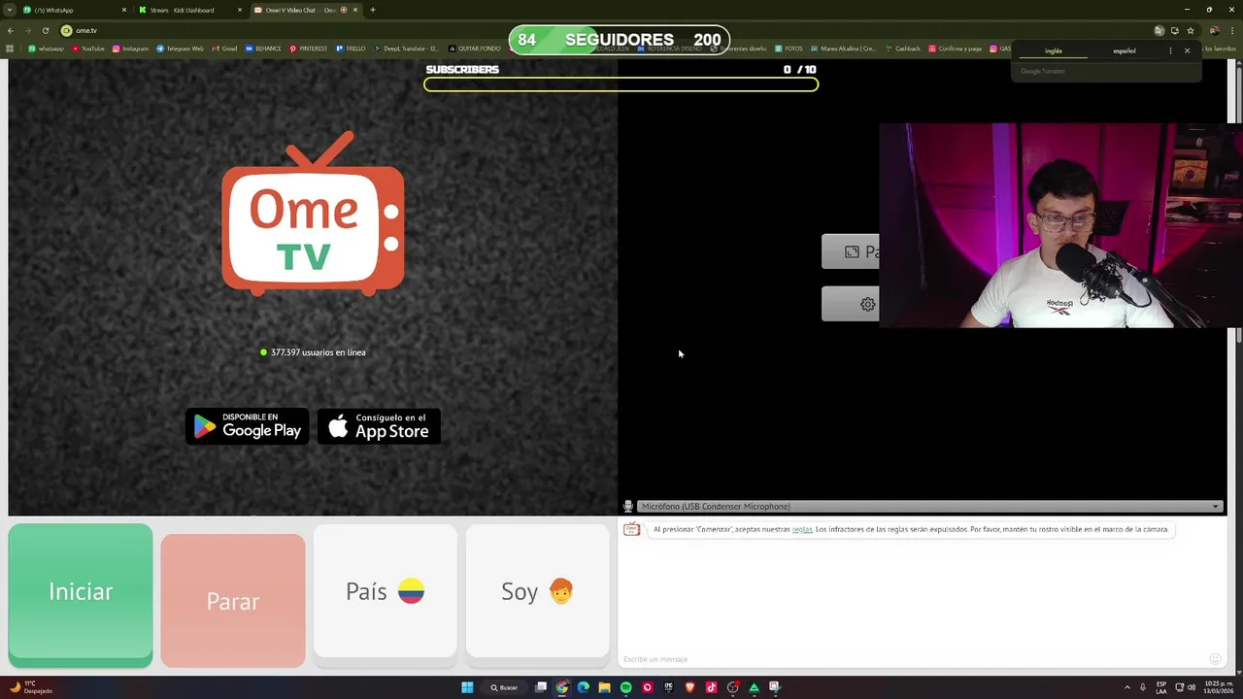Open the FOTOS bookmark
This screenshot has height=699, width=1243.
coord(789,49)
